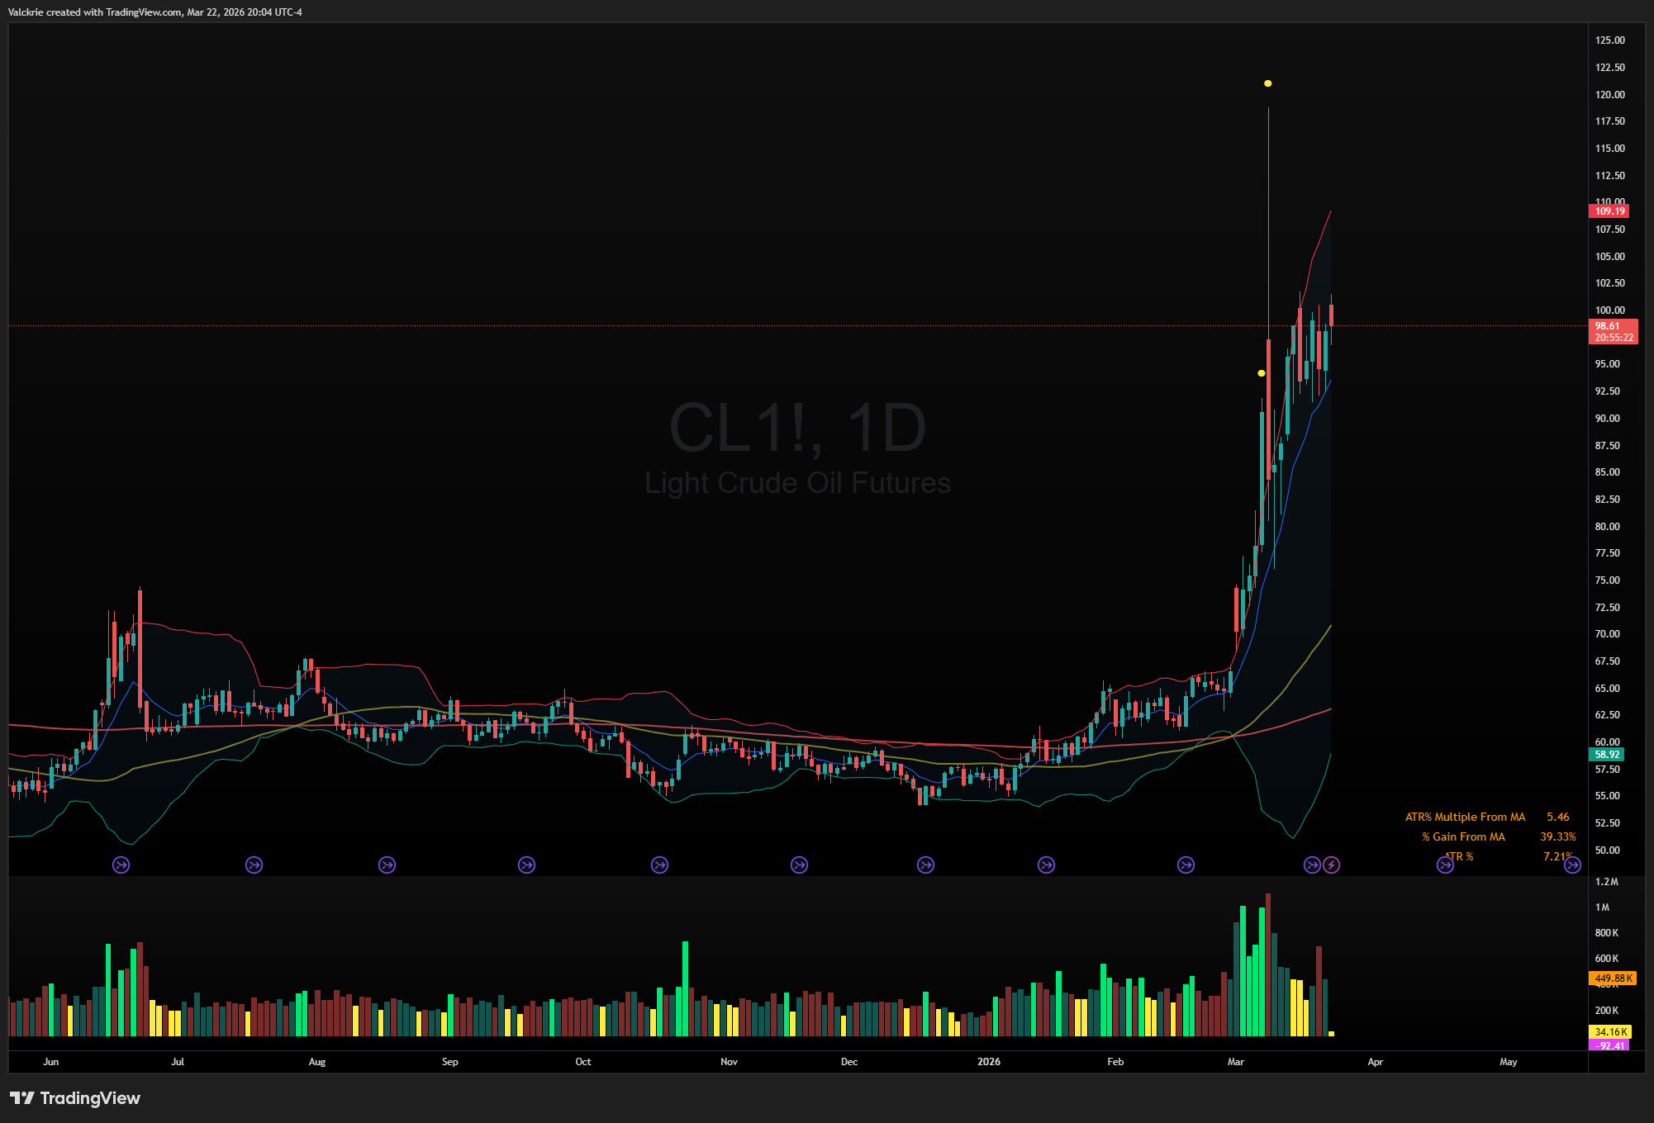
Task: Click contract rollover marker between Sep and Oct
Action: 526,865
